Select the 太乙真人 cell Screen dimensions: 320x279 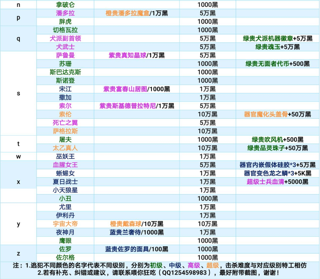tap(65, 148)
